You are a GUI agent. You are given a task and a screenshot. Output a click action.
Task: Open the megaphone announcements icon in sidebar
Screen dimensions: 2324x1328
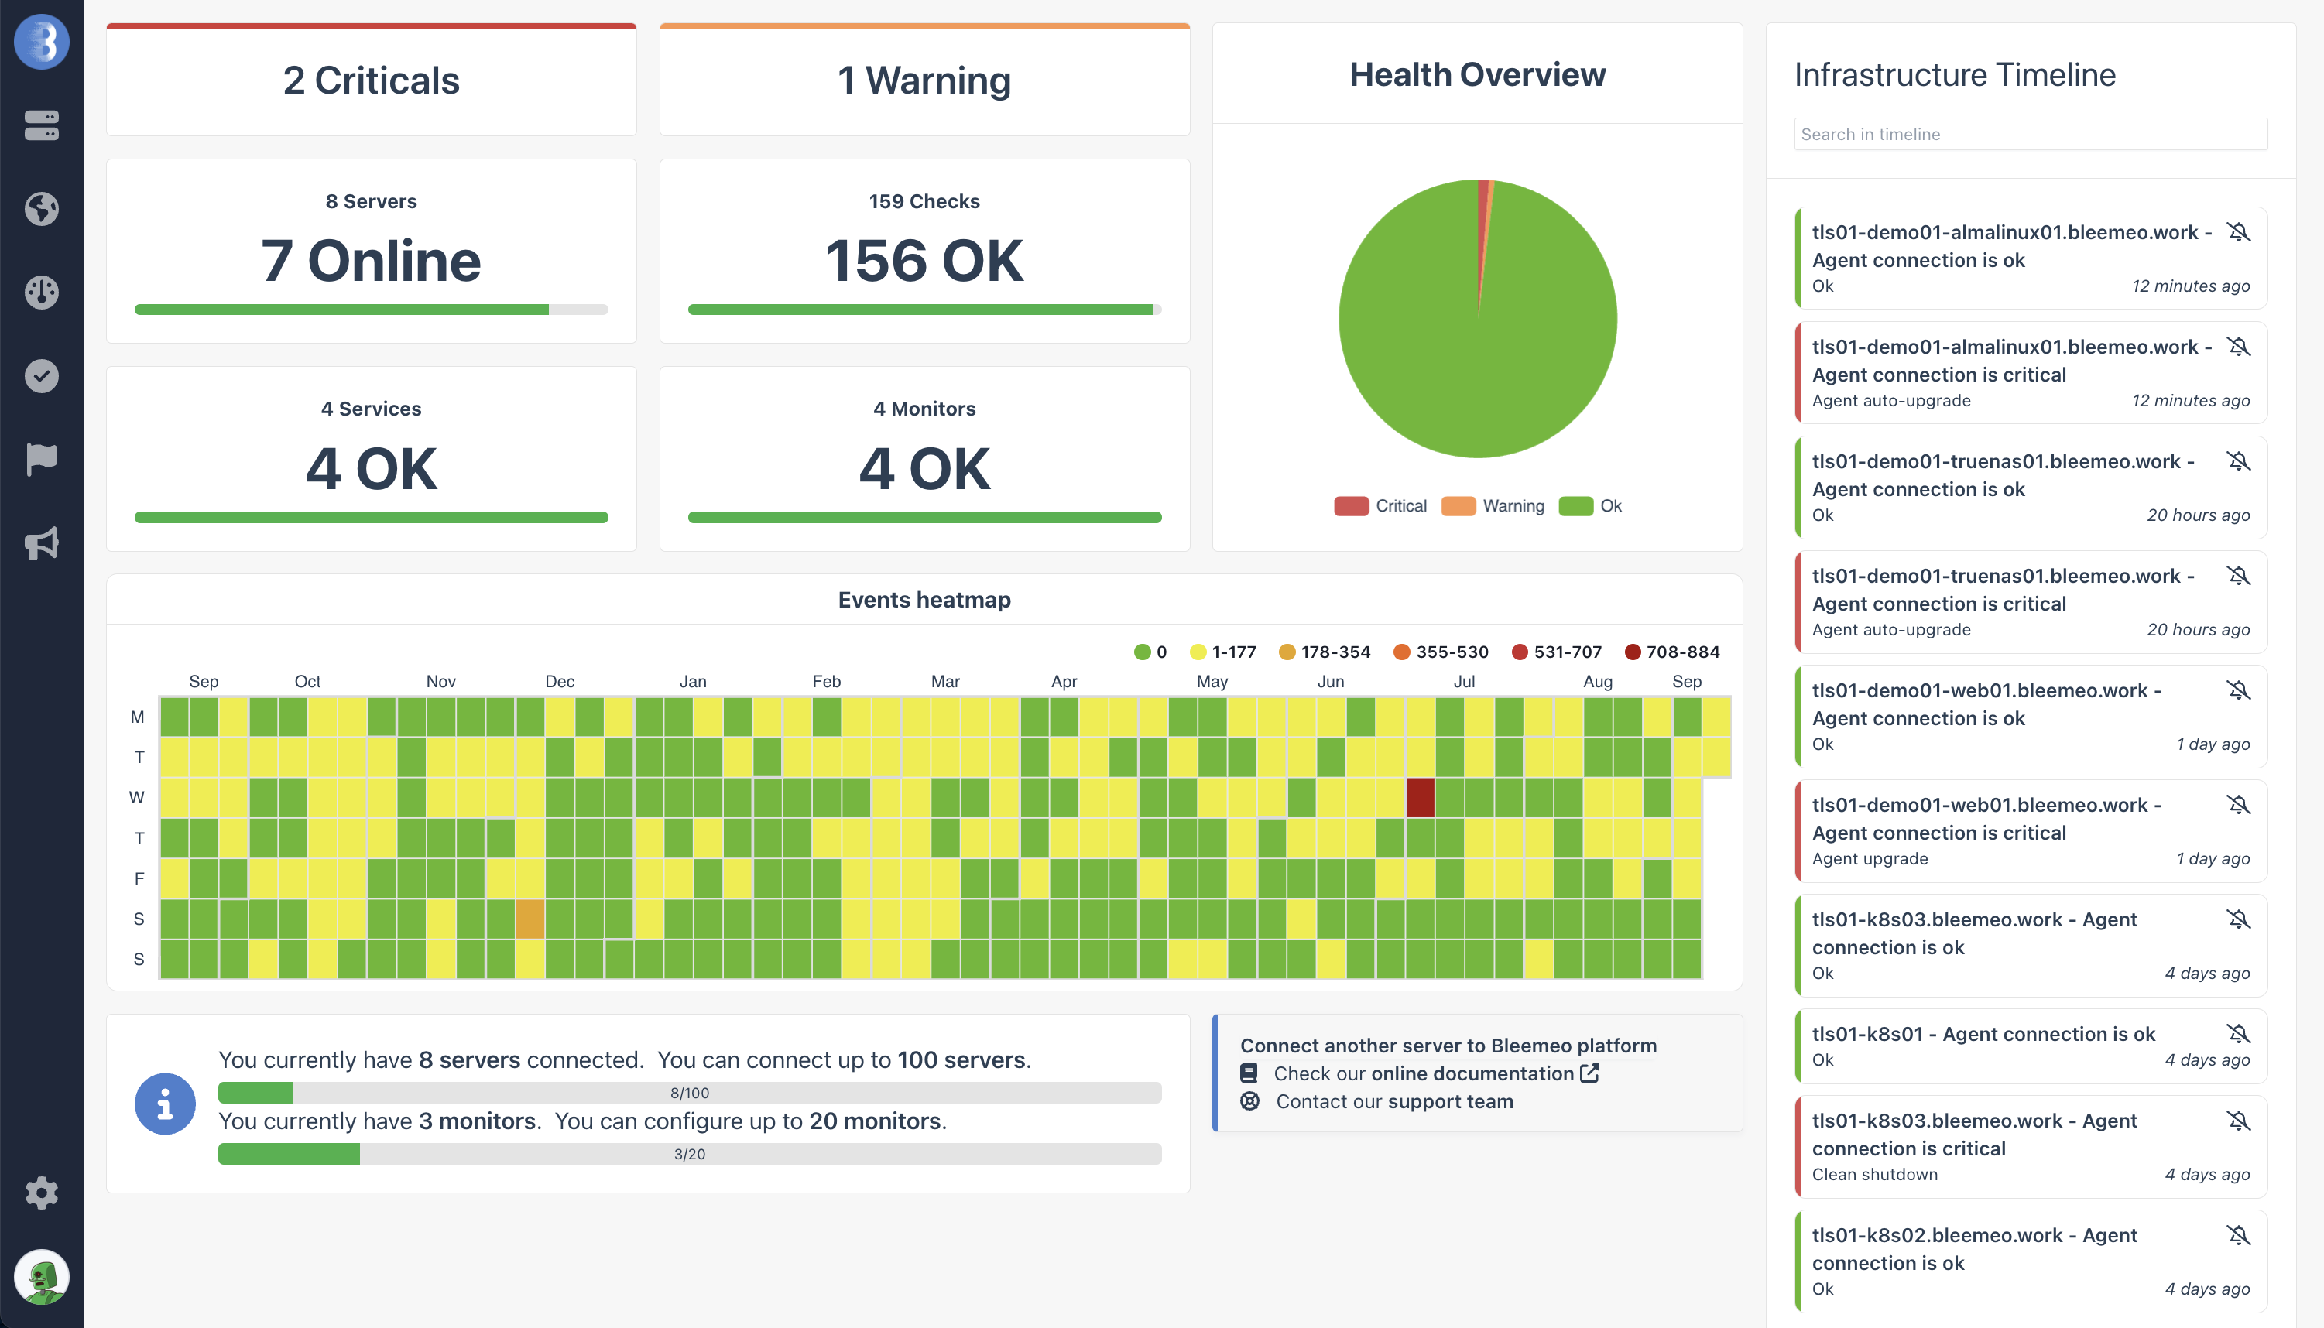(x=42, y=542)
